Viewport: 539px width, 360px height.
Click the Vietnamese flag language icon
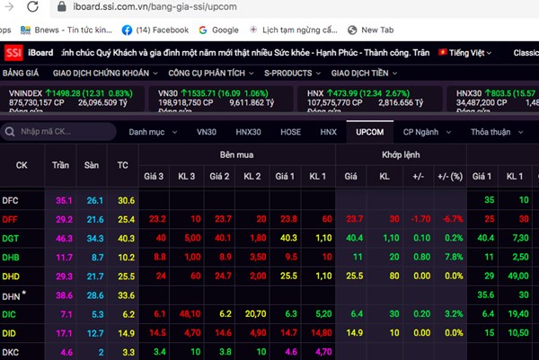(446, 52)
